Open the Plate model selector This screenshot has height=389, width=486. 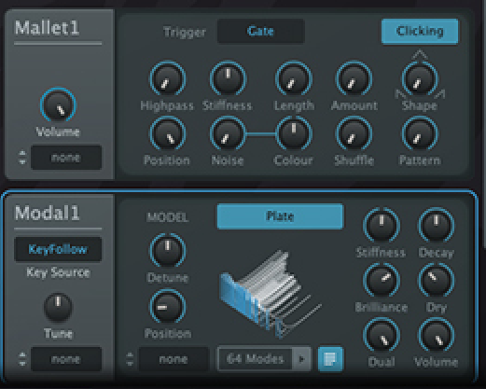click(280, 216)
